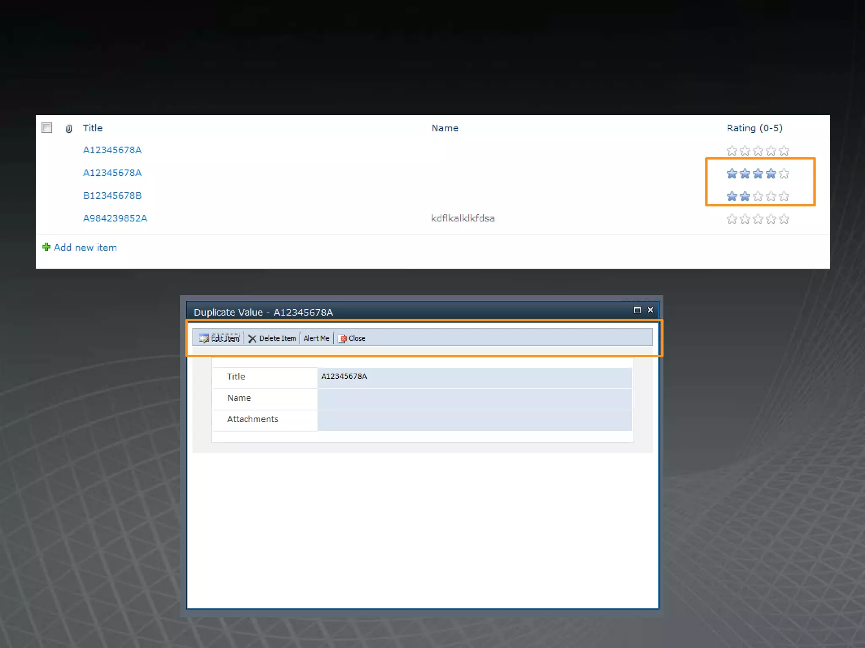Toggle the select-all checkbox in list header
This screenshot has width=865, height=648.
pos(47,128)
